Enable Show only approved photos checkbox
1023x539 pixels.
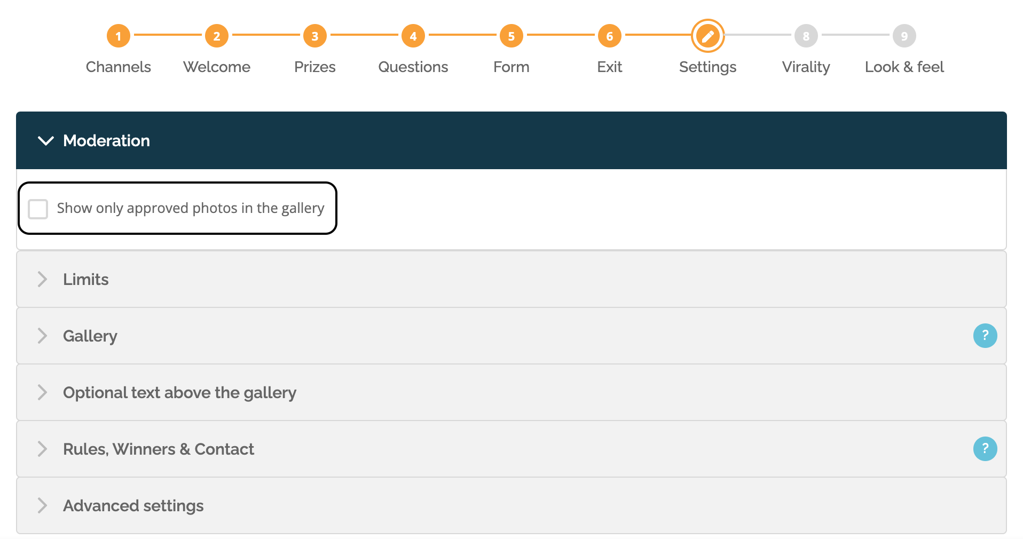pyautogui.click(x=38, y=209)
